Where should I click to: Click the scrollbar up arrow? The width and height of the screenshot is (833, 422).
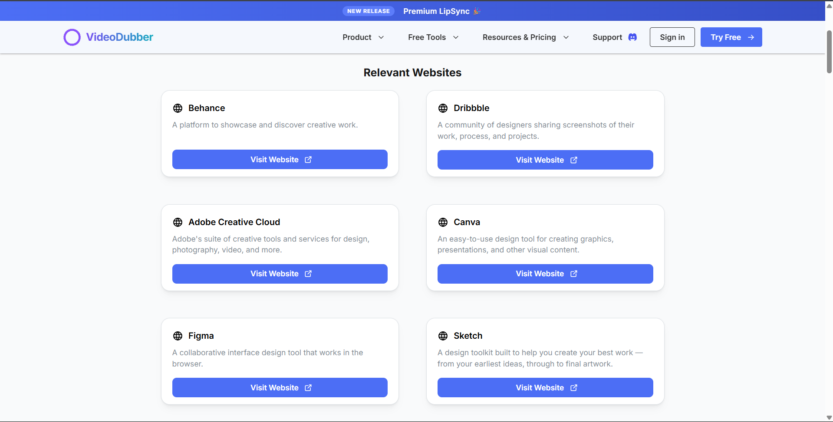pos(829,6)
